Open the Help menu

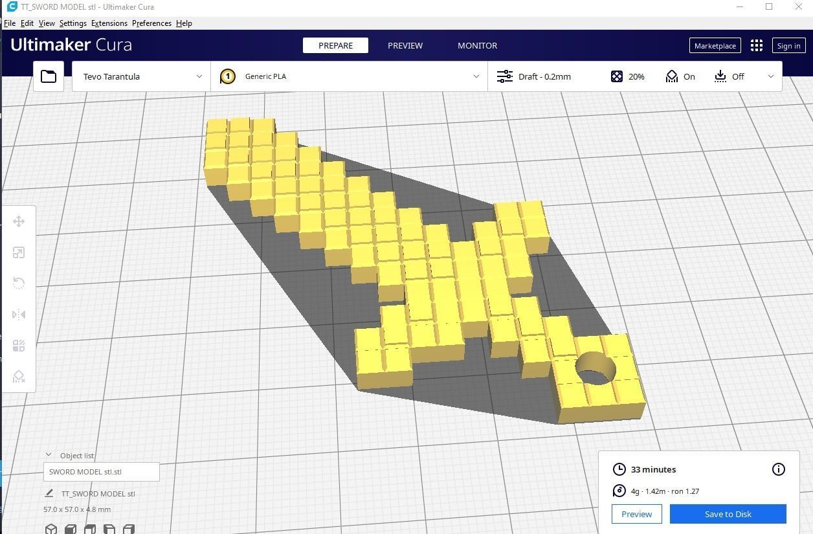[x=184, y=23]
